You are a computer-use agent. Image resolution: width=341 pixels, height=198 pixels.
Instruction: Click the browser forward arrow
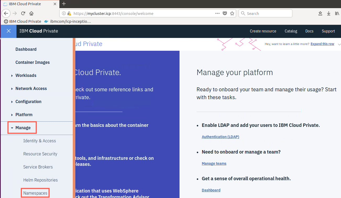[x=15, y=13]
